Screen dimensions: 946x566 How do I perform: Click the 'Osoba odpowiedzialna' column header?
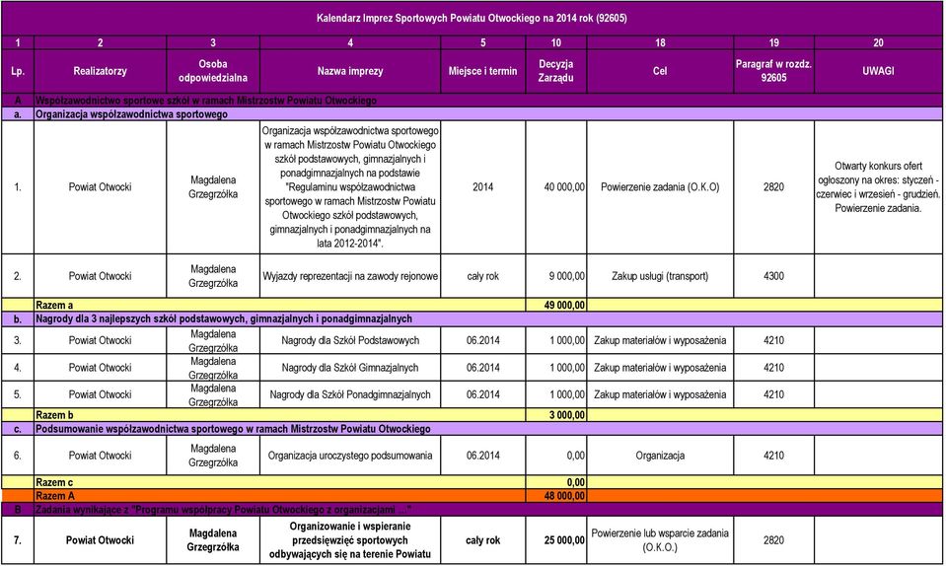point(213,71)
